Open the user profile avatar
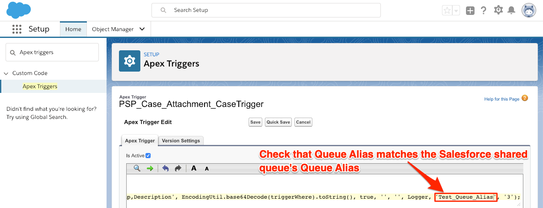543x208 pixels. (529, 11)
